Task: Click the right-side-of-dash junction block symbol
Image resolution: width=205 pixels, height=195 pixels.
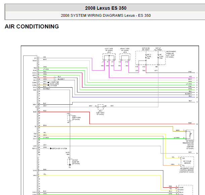Action: pos(125,57)
